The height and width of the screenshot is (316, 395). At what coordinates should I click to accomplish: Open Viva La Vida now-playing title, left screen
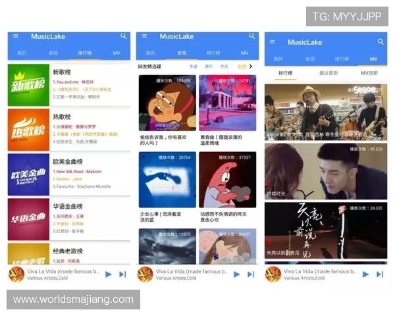click(x=63, y=272)
